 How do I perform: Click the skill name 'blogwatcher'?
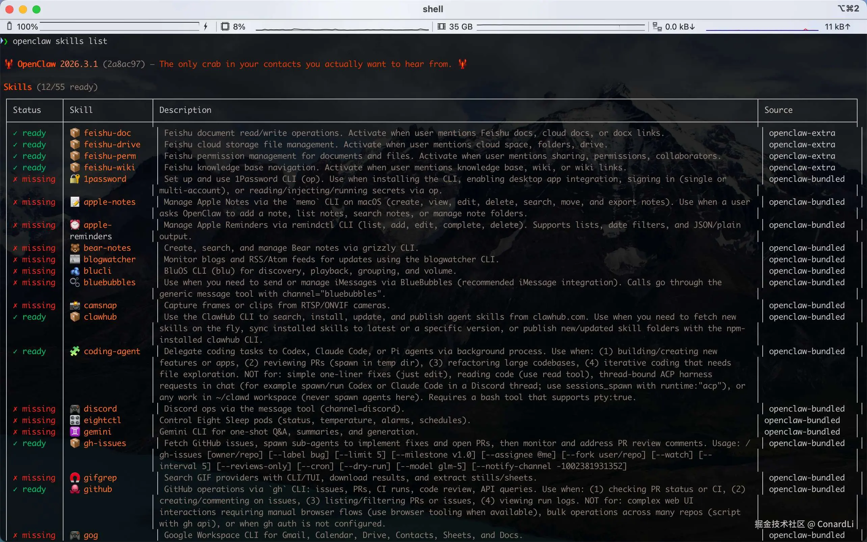[x=110, y=259]
